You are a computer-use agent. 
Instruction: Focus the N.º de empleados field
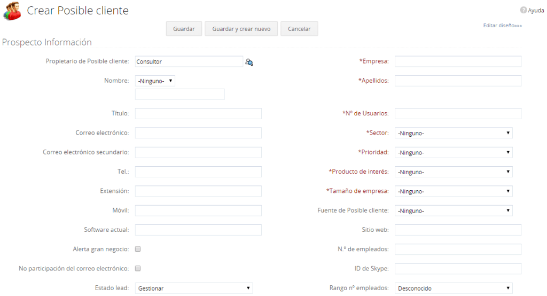458,249
